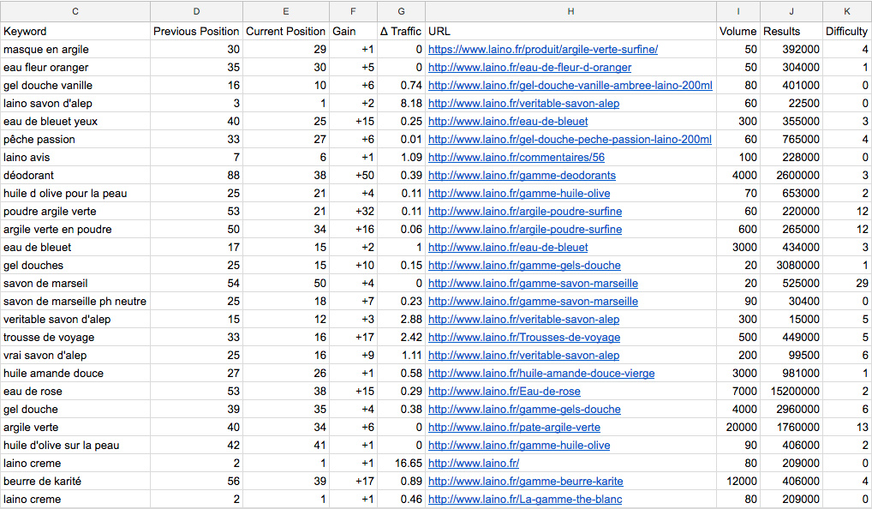Follow the commentaires/56 link
The height and width of the screenshot is (509, 872).
pyautogui.click(x=516, y=158)
